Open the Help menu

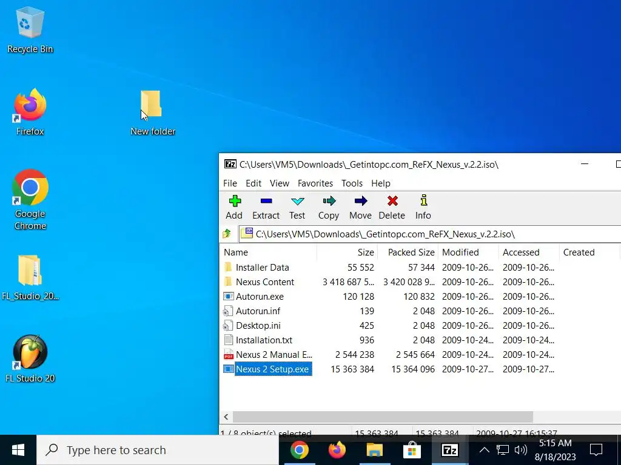[381, 183]
